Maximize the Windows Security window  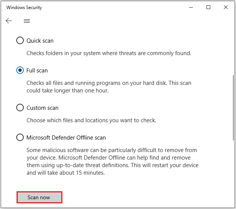point(208,7)
